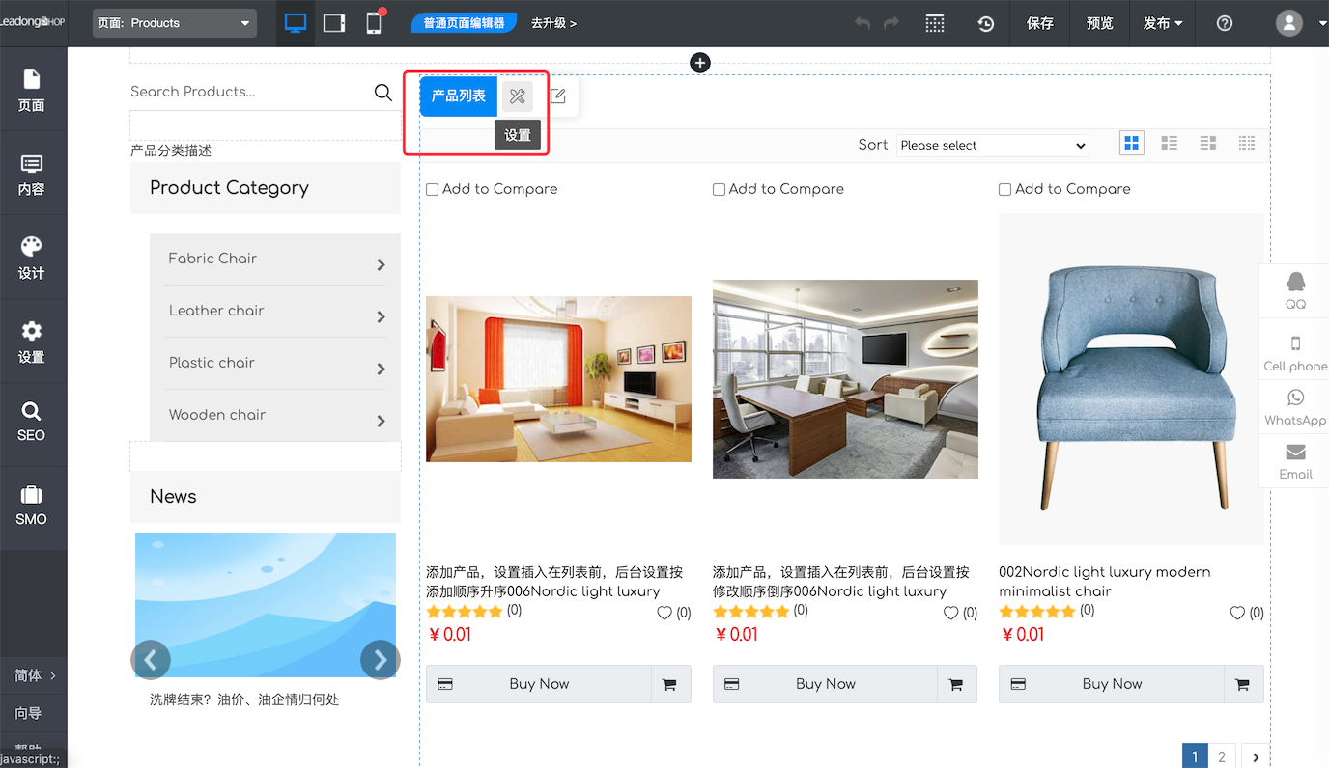
Task: Open the 页面 Products page dropdown
Action: [x=175, y=23]
